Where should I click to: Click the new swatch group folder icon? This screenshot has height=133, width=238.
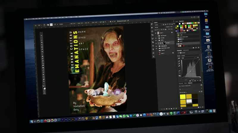[193, 48]
